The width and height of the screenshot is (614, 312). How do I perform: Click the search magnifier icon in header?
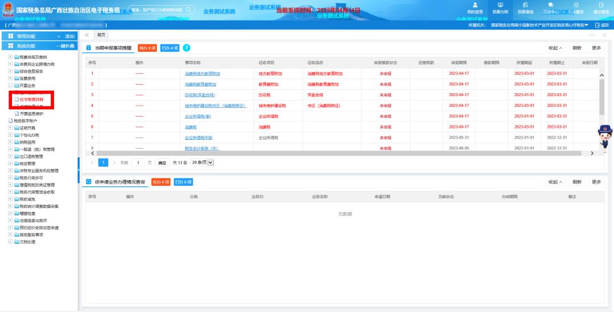(x=188, y=10)
